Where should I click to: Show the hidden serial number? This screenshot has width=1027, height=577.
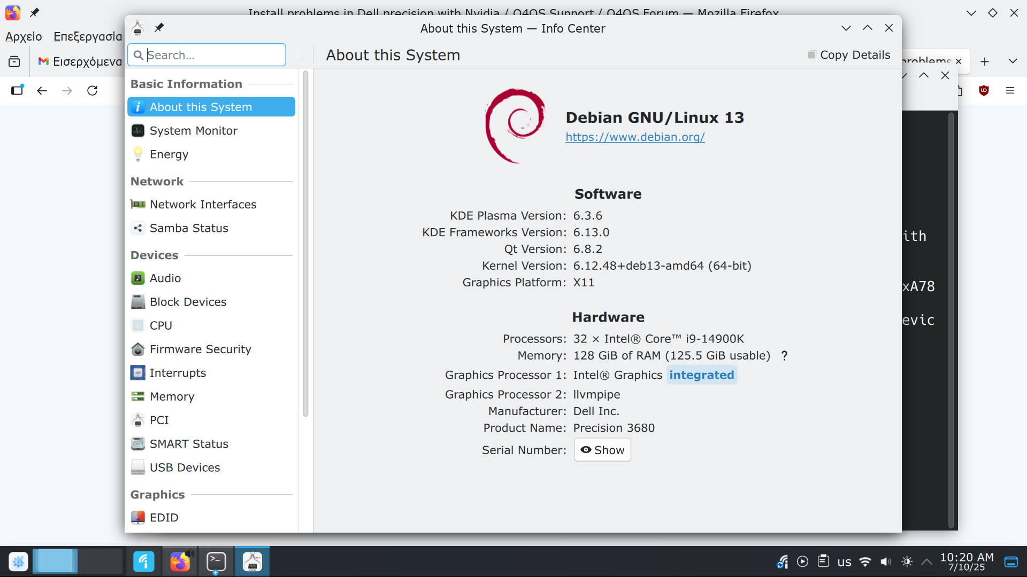[x=602, y=450]
